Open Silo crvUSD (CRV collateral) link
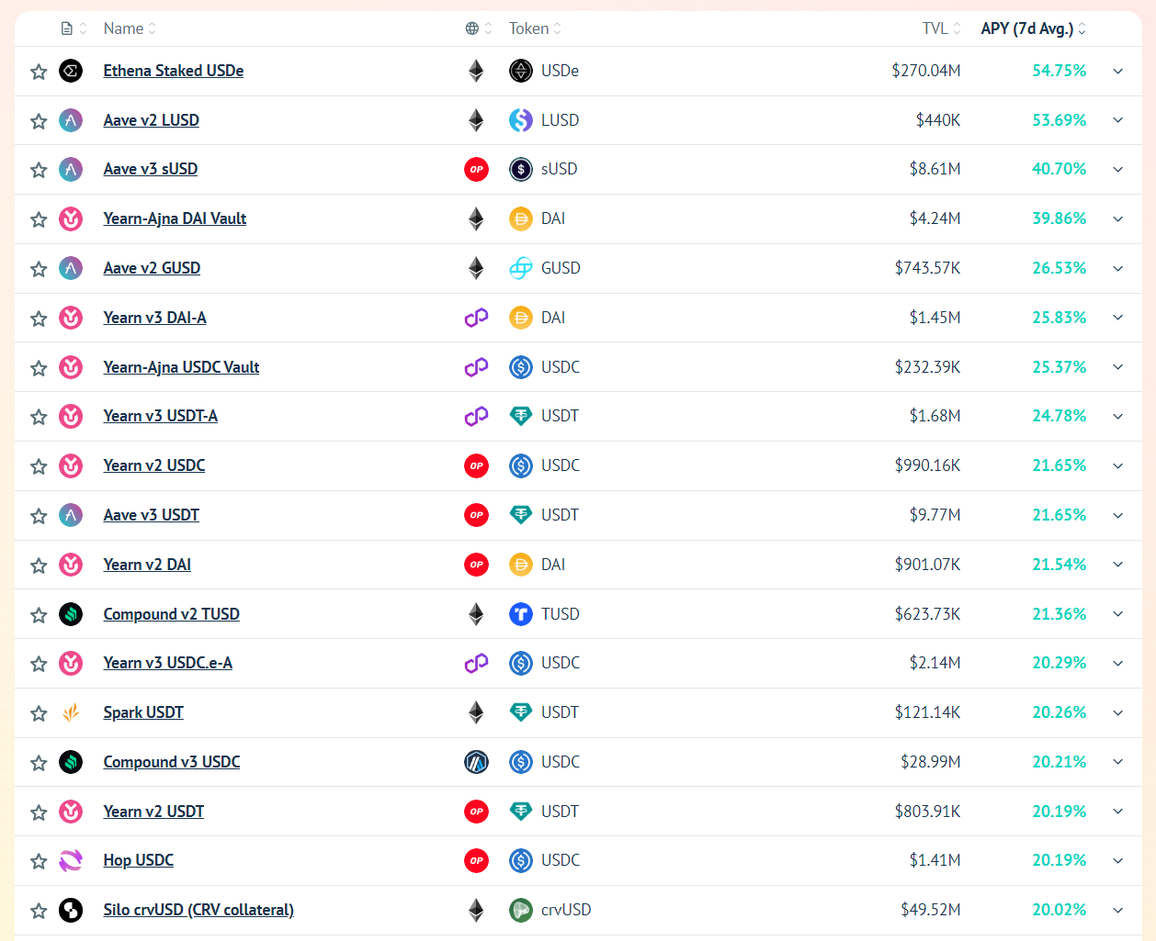The width and height of the screenshot is (1156, 941). coord(198,910)
